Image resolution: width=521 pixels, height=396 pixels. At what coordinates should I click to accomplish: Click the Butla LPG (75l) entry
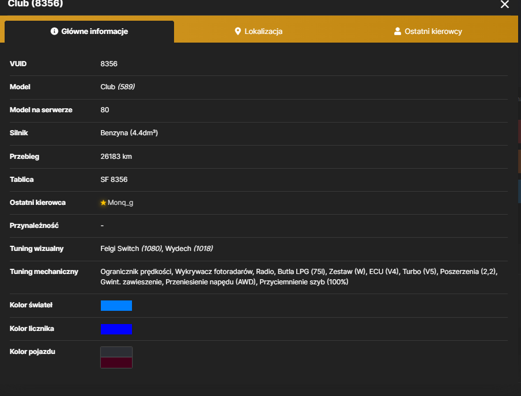301,272
